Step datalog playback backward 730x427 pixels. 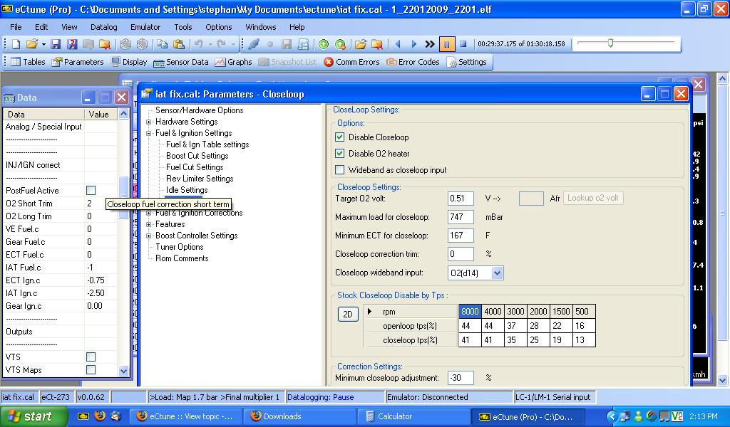[x=398, y=44]
